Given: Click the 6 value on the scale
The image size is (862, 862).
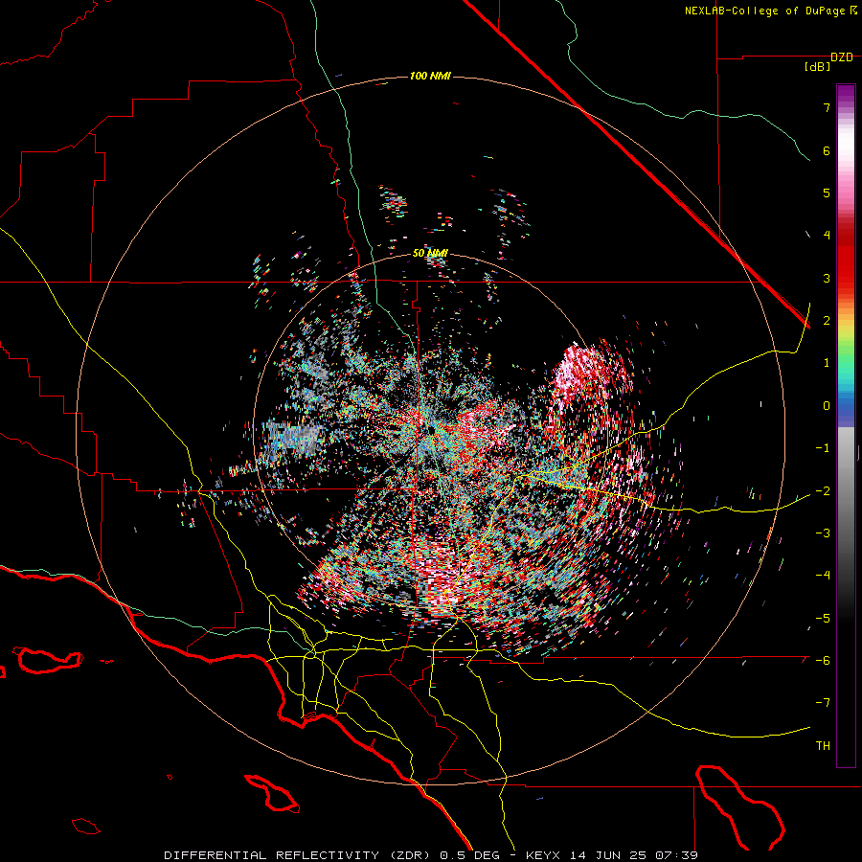Looking at the screenshot, I should point(827,150).
